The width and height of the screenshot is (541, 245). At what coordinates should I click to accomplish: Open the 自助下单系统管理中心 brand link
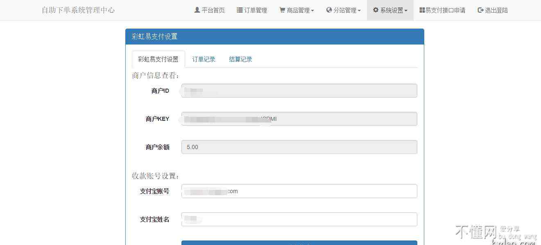click(78, 10)
